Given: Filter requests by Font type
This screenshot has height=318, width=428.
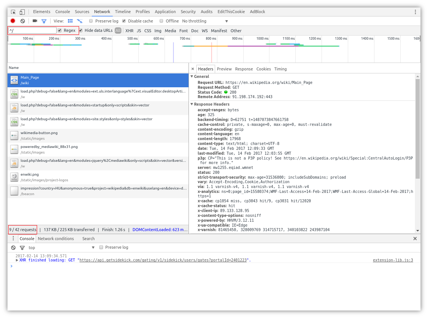Looking at the screenshot, I should point(183,31).
